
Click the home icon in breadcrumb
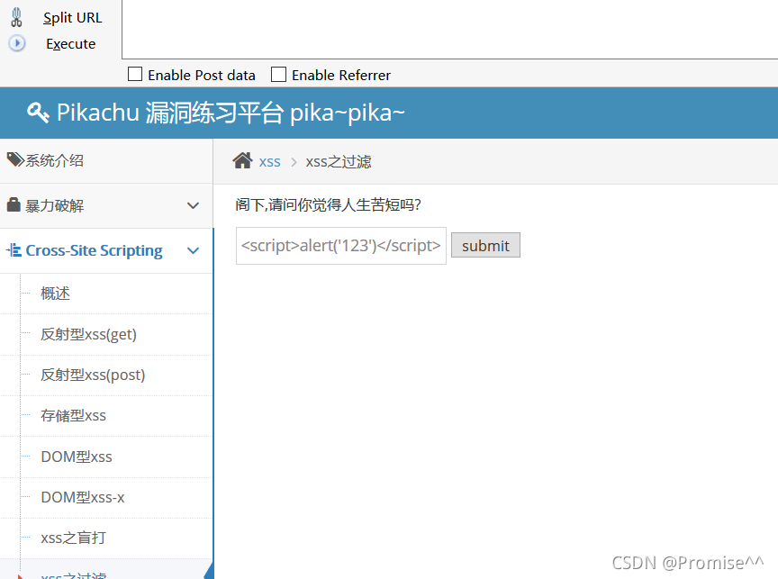(x=242, y=161)
